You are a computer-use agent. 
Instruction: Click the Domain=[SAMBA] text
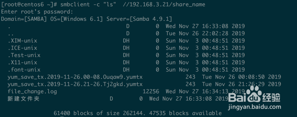coord(24,19)
